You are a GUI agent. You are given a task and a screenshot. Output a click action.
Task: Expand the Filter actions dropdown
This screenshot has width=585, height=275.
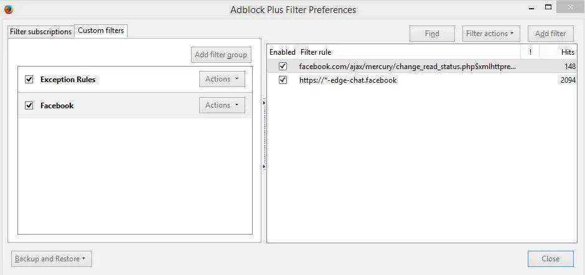click(490, 34)
